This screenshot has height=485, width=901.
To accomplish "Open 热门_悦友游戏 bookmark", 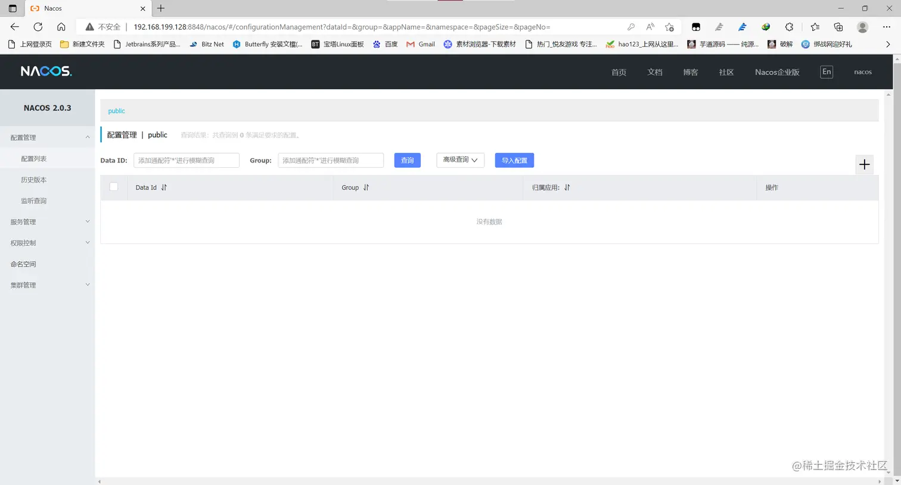I will point(561,44).
